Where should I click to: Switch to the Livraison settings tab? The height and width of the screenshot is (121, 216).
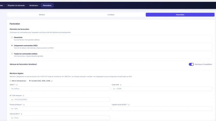tap(111, 15)
